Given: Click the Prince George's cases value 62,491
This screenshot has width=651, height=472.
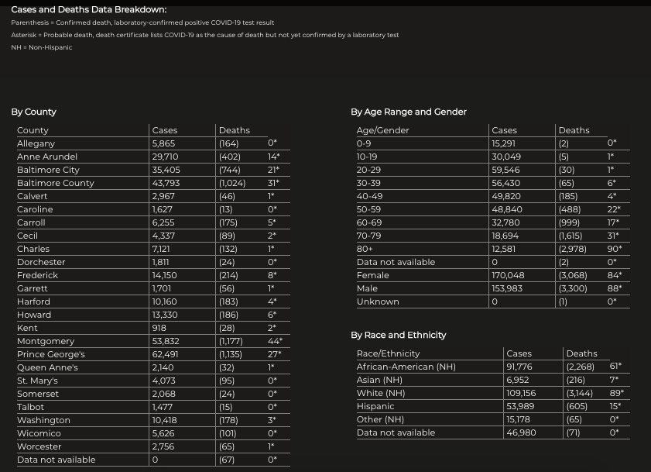Looking at the screenshot, I should coord(166,354).
